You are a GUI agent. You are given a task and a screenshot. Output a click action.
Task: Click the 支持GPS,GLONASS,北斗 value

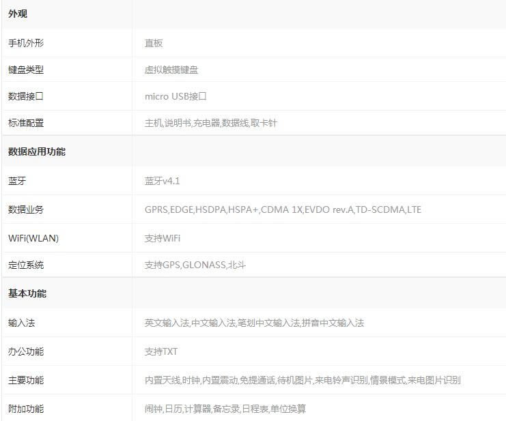(195, 265)
